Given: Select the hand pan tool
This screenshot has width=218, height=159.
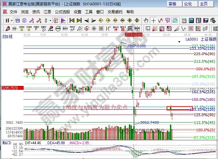Looking at the screenshot, I should click(146, 20).
